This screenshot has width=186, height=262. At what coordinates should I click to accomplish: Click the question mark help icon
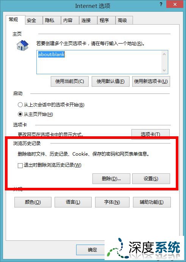coord(161,4)
